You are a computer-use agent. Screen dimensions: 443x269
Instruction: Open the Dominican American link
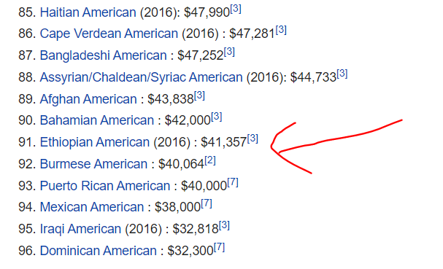coord(98,251)
